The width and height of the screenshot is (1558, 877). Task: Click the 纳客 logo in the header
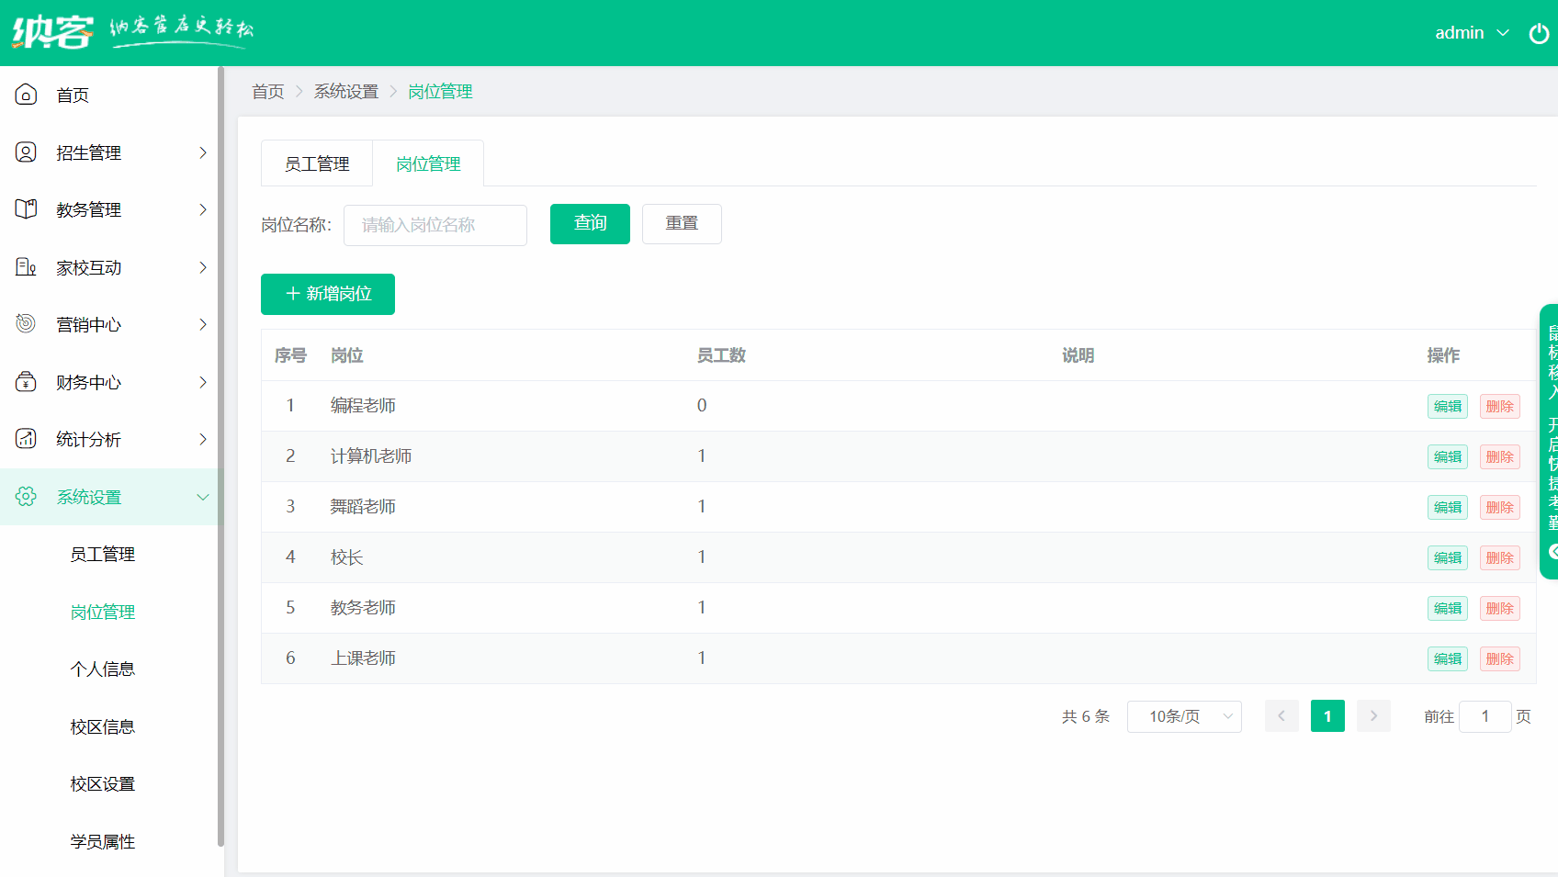pos(52,31)
